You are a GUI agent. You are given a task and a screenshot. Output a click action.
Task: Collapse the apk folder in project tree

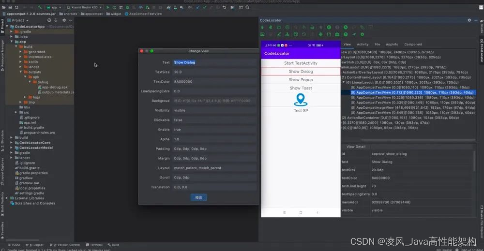[25, 77]
